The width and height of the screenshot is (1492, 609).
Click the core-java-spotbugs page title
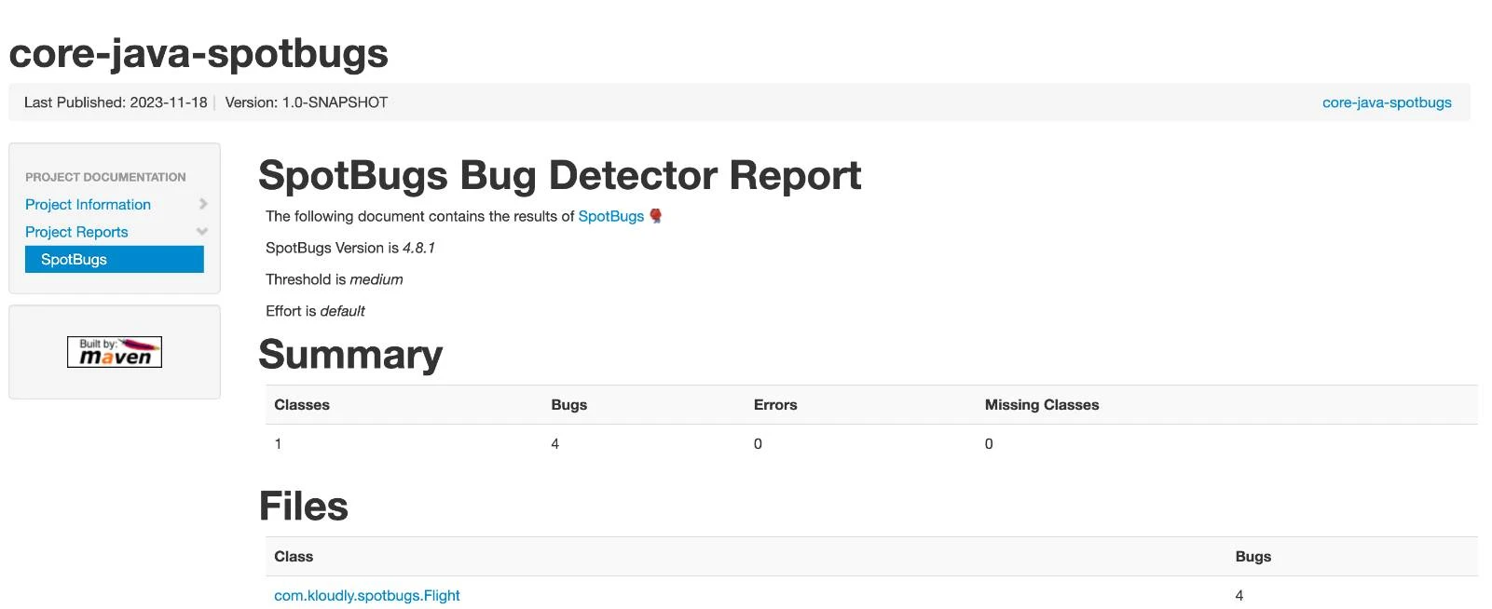[198, 53]
